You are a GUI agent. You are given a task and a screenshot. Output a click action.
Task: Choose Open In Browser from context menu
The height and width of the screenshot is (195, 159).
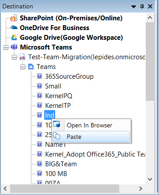(91, 125)
